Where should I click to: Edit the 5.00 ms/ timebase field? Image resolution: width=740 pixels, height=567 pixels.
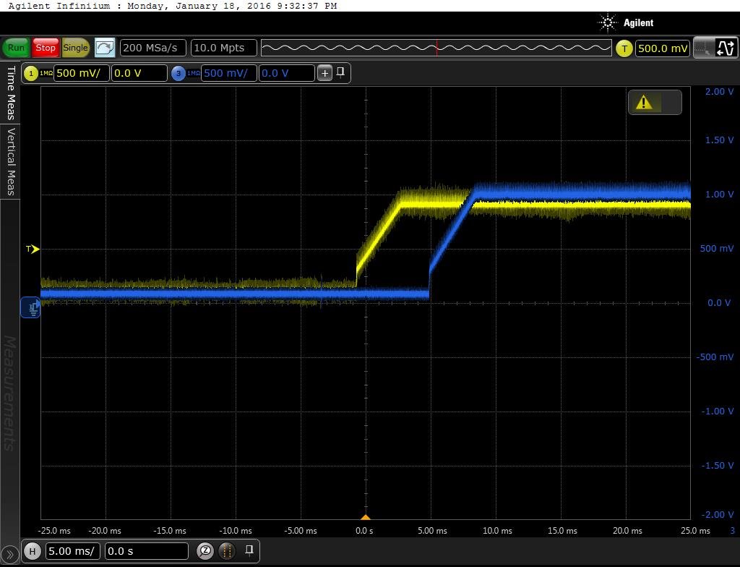72,551
